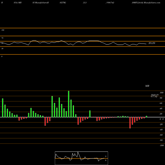165x165 pixels.
Task: Click the '-100' label on MR axis
Action: coord(162,146)
